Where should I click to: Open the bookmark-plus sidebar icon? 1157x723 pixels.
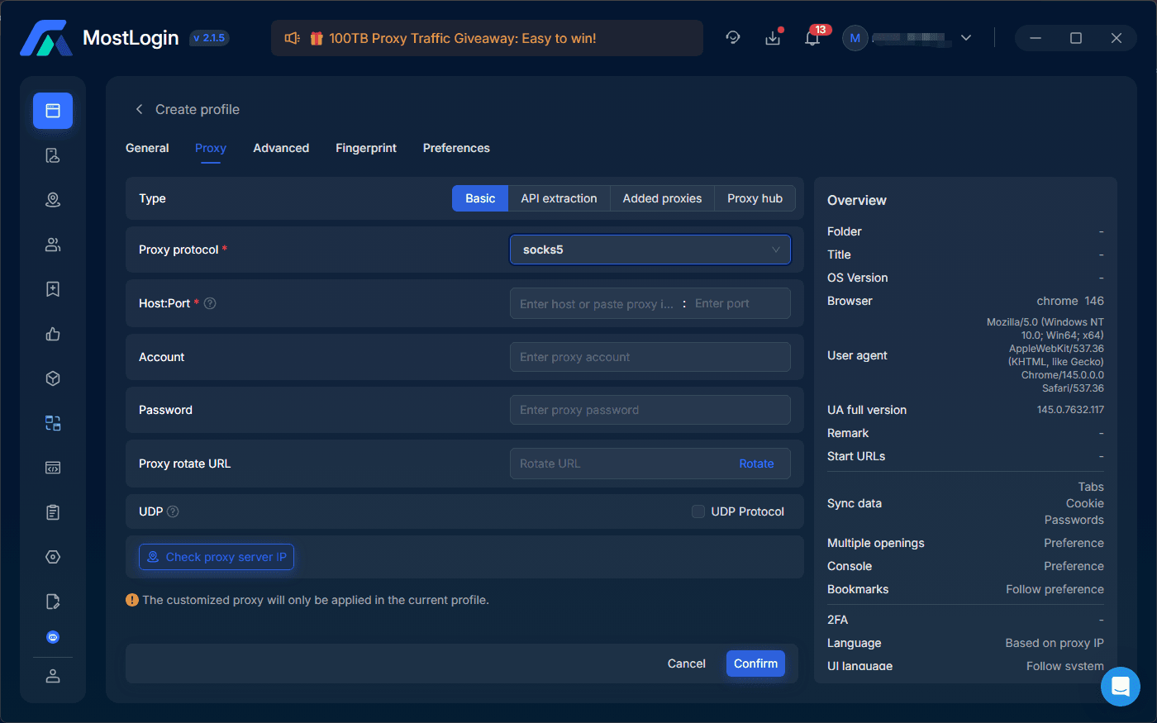coord(53,289)
